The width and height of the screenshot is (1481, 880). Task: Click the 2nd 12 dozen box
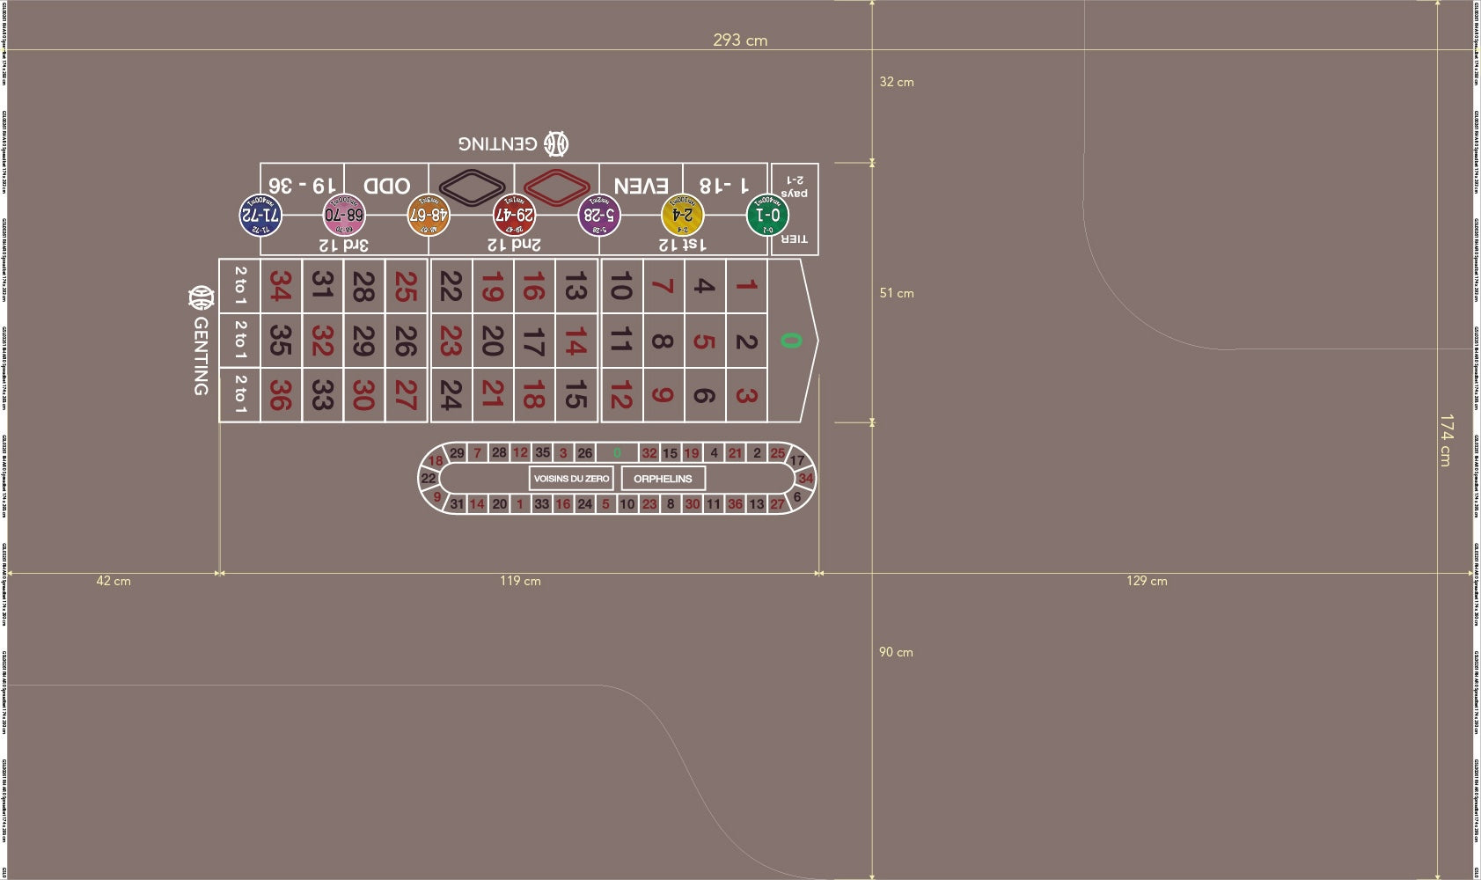tap(514, 244)
